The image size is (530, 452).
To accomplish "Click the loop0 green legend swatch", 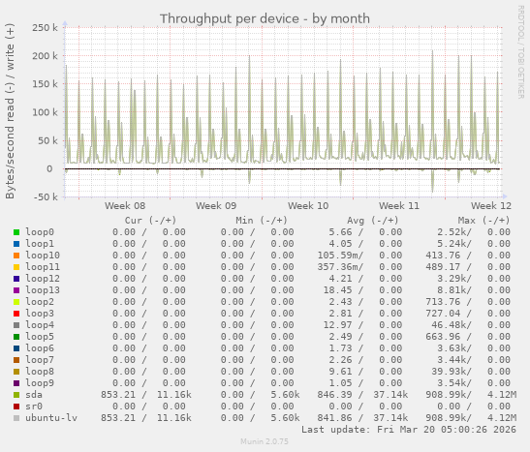I will click(16, 232).
